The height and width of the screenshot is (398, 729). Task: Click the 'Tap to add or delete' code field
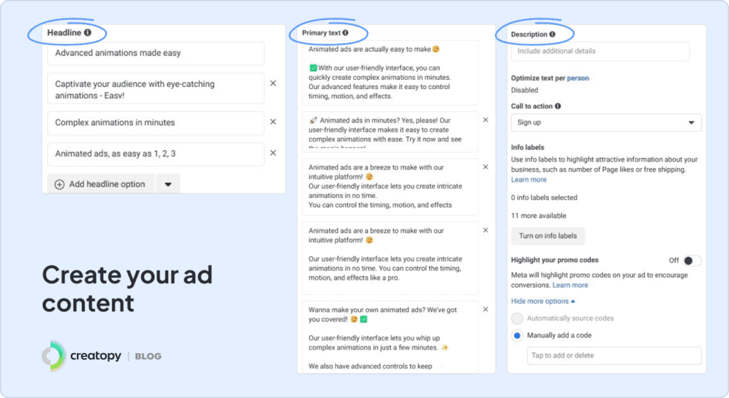click(614, 355)
